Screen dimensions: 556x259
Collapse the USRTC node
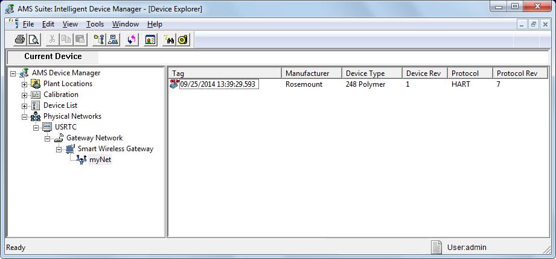36,128
